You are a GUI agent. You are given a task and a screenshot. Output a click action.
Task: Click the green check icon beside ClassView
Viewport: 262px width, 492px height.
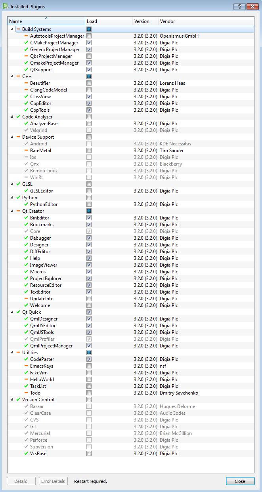coord(26,97)
